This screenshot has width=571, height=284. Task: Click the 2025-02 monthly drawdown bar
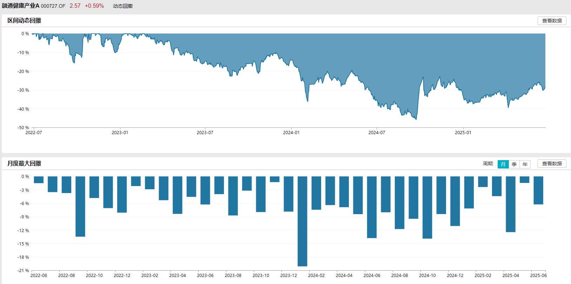click(483, 182)
